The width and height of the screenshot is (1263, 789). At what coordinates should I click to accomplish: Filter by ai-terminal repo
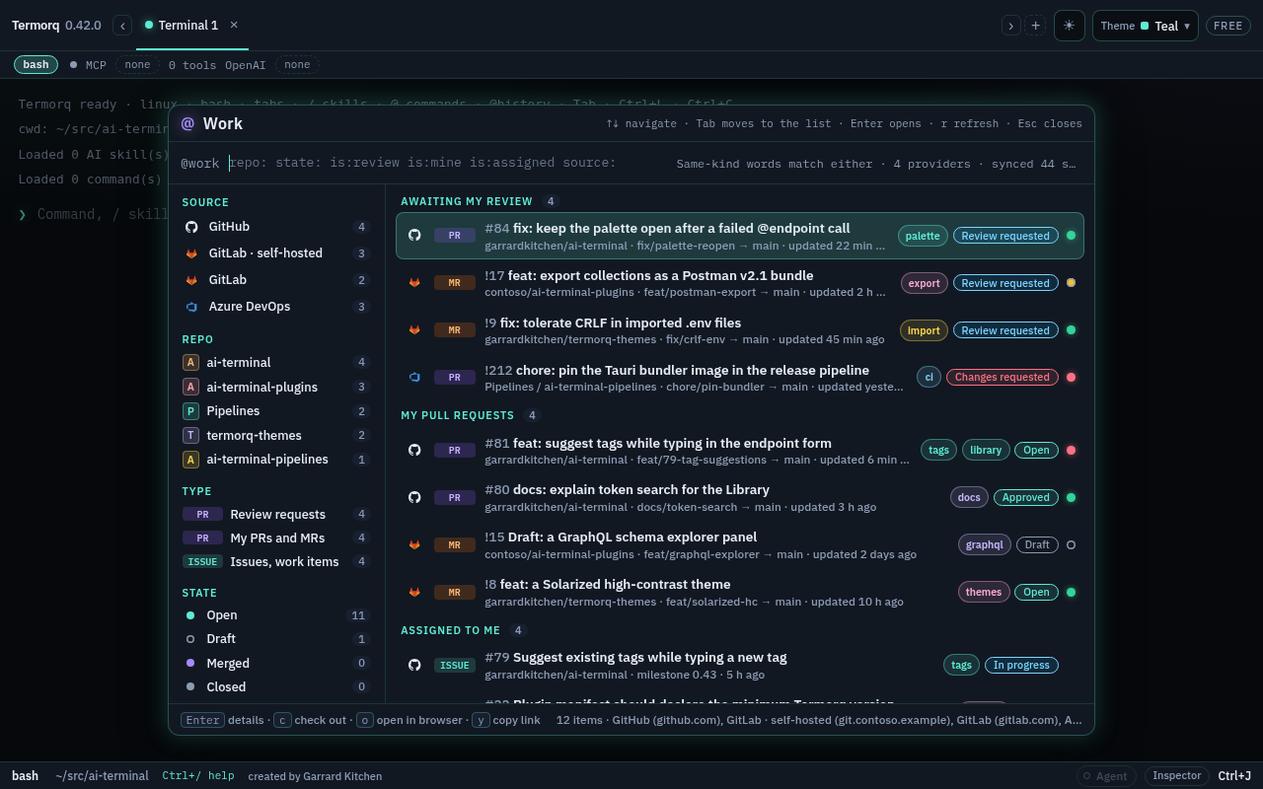tap(276, 363)
